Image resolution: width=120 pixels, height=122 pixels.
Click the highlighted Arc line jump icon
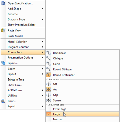(48, 89)
